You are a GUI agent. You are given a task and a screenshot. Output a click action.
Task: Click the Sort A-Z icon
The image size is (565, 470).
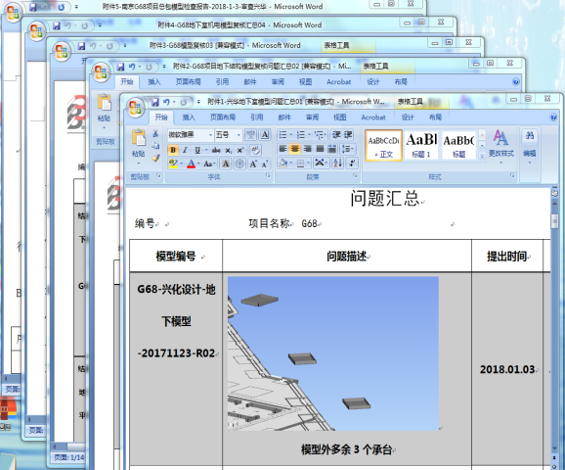point(337,164)
